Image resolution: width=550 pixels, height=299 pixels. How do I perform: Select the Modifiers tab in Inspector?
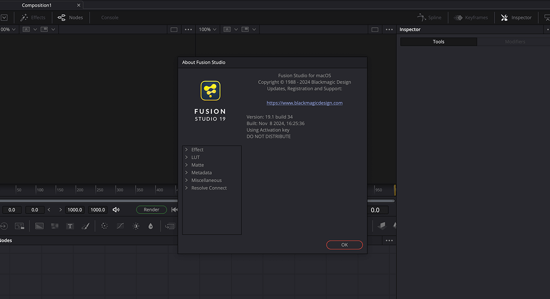coord(515,42)
